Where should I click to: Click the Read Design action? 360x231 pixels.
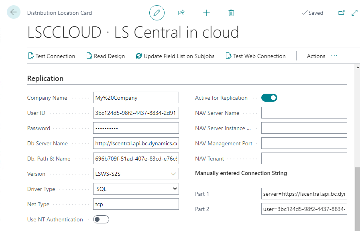click(x=106, y=56)
